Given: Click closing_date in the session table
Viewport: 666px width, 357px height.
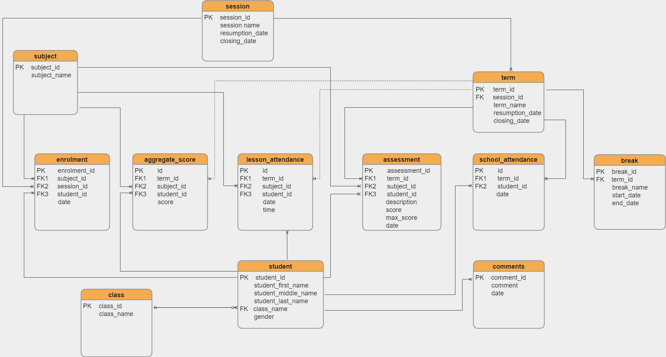Looking at the screenshot, I should pos(238,41).
